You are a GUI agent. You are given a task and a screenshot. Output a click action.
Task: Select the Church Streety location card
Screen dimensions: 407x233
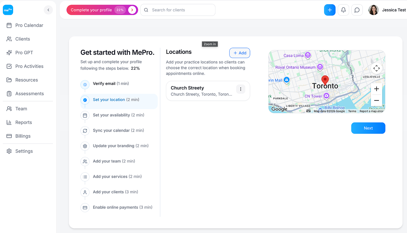[208, 91]
